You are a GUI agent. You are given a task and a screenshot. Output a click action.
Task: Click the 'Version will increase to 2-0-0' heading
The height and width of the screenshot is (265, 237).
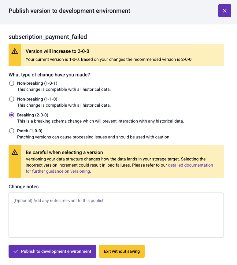[x=57, y=51]
